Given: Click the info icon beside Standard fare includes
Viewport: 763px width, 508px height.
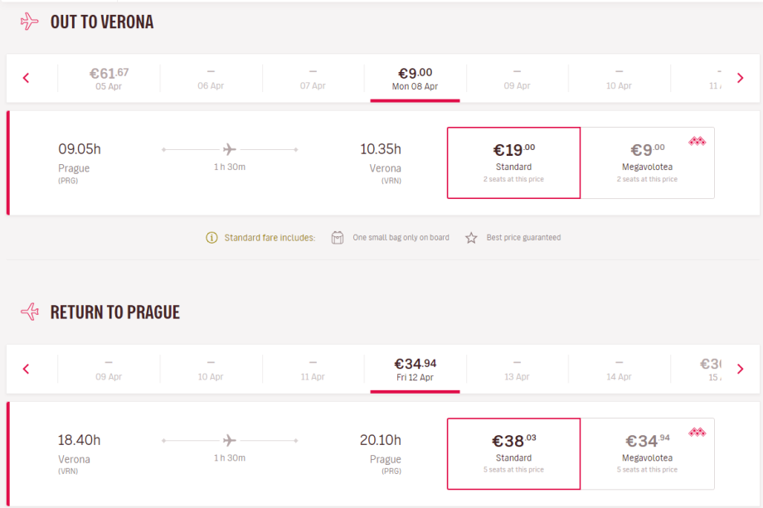Looking at the screenshot, I should (212, 238).
